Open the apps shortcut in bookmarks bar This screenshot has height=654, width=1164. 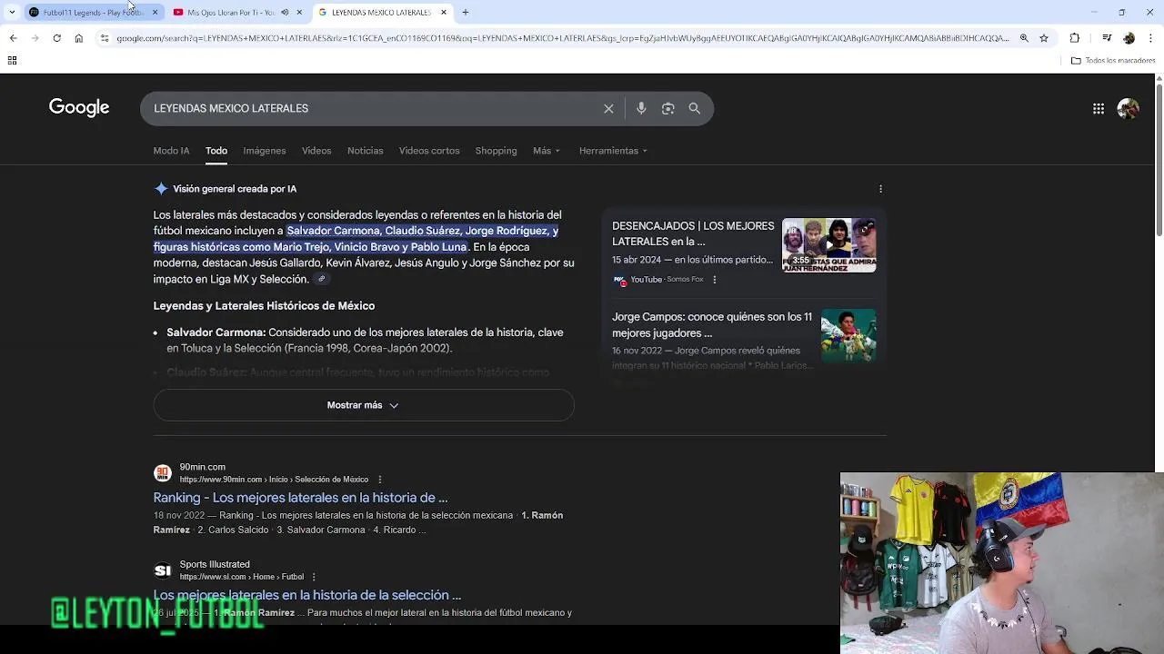[12, 61]
